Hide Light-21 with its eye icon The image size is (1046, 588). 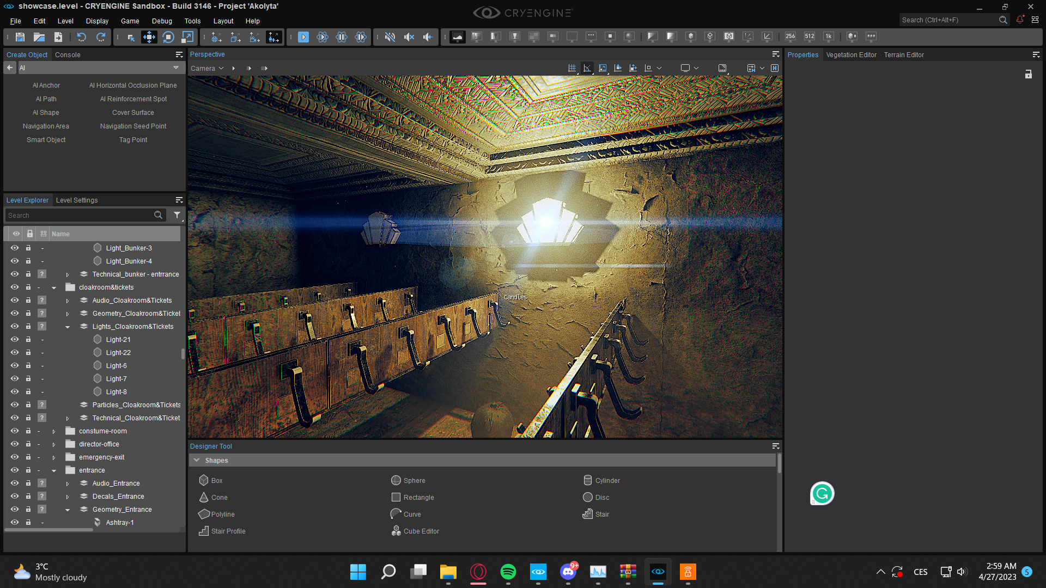[x=15, y=339]
